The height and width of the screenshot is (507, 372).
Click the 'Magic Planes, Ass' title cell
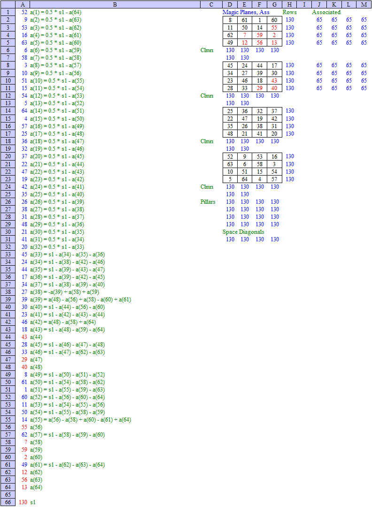pyautogui.click(x=246, y=12)
